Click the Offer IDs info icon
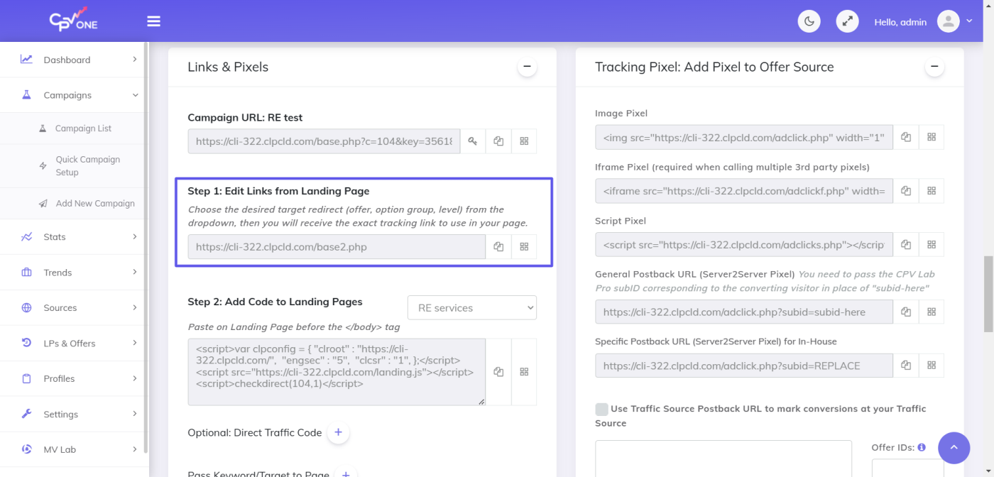994x477 pixels. (922, 448)
